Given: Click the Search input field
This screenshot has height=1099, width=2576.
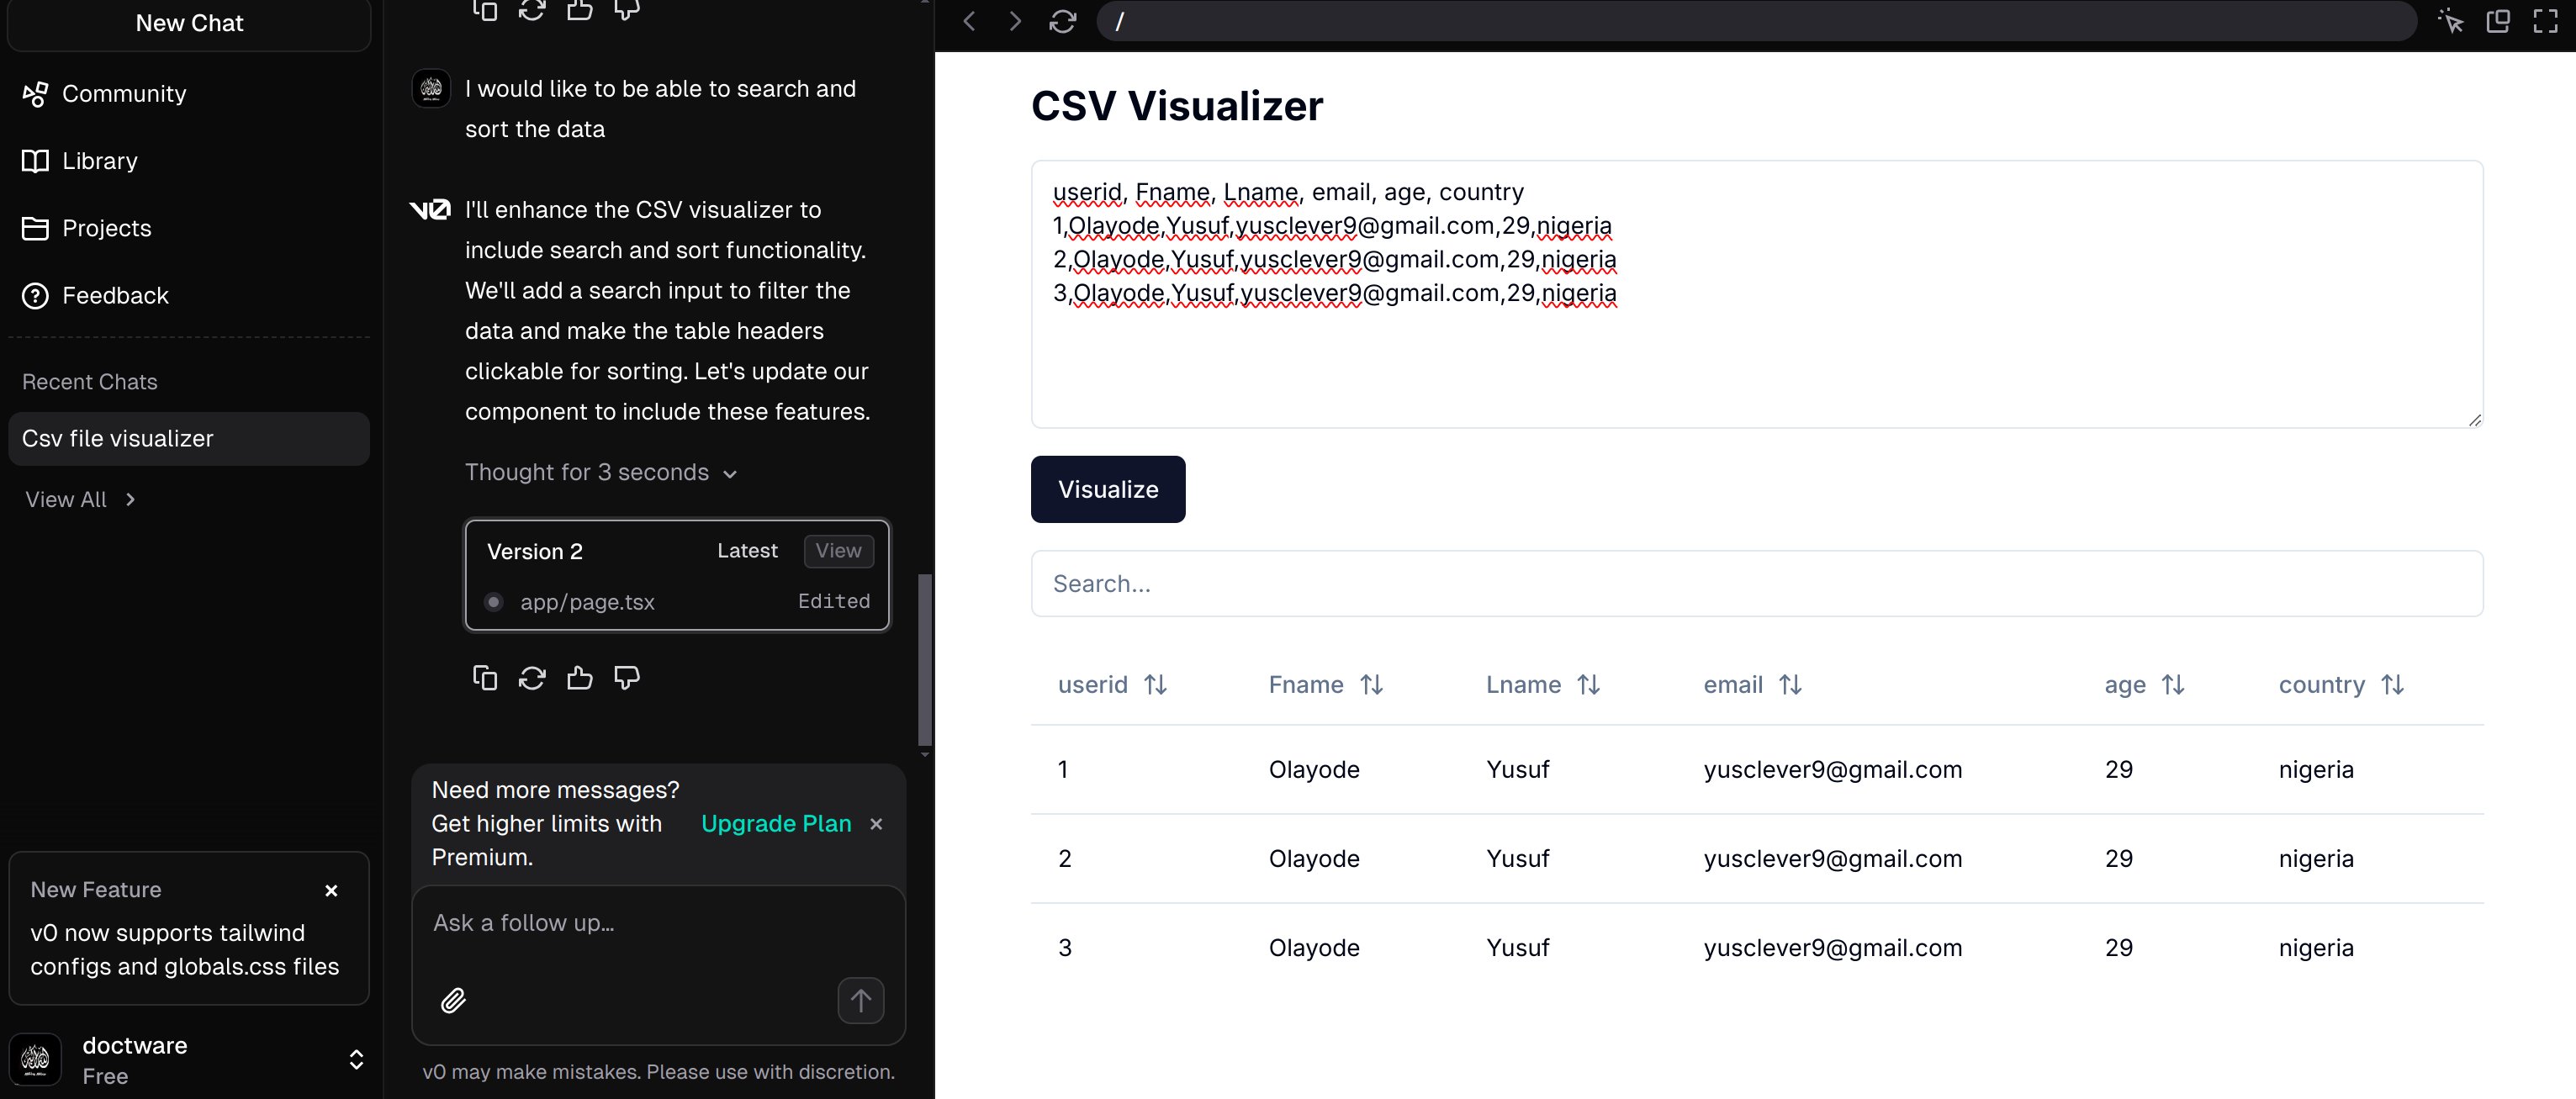Looking at the screenshot, I should [x=1756, y=584].
